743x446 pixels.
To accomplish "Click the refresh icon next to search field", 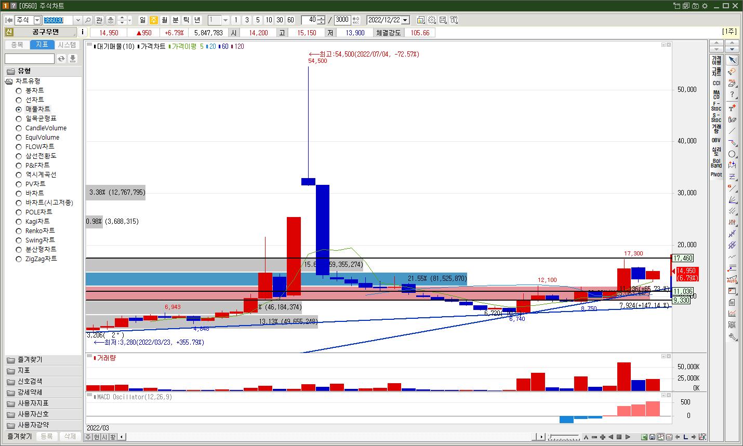I will pyautogui.click(x=61, y=59).
